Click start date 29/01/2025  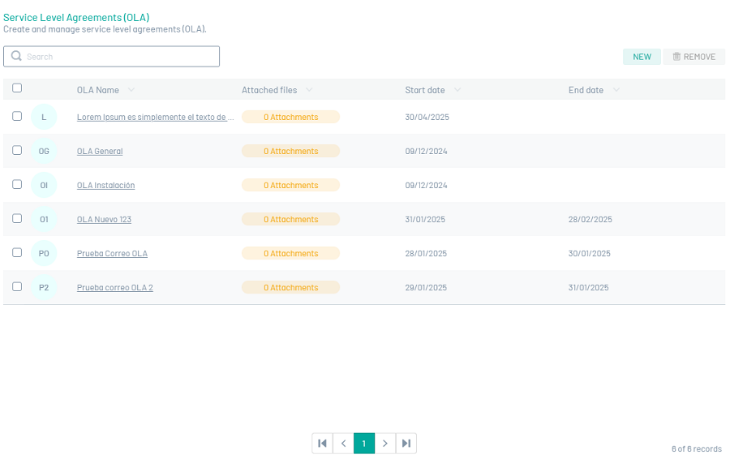pos(426,288)
